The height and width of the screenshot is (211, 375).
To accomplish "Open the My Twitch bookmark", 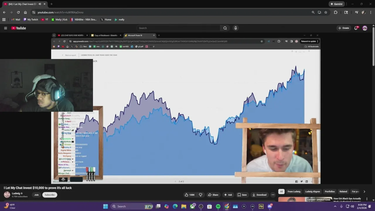I will (x=31, y=20).
